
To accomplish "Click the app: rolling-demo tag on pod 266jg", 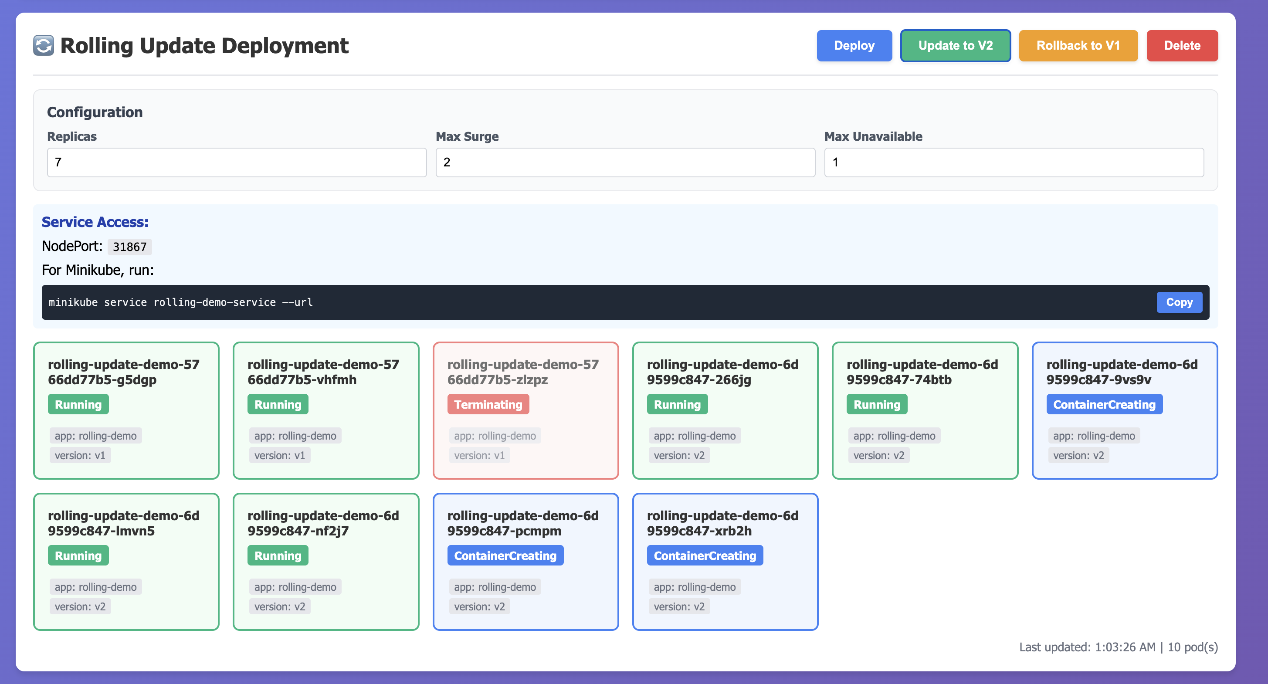I will tap(695, 436).
